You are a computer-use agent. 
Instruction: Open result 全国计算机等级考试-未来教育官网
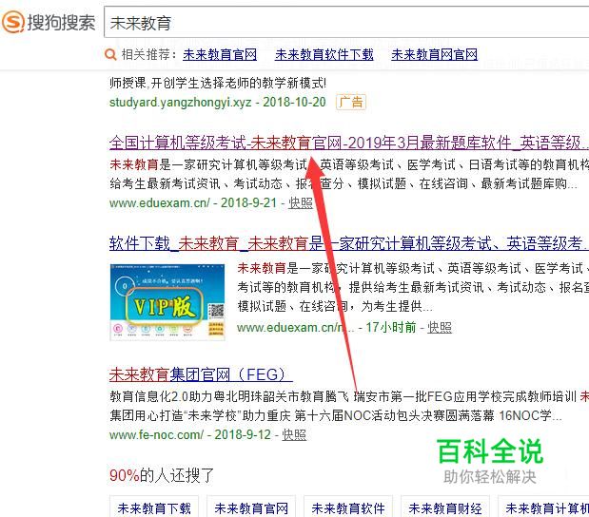[349, 143]
